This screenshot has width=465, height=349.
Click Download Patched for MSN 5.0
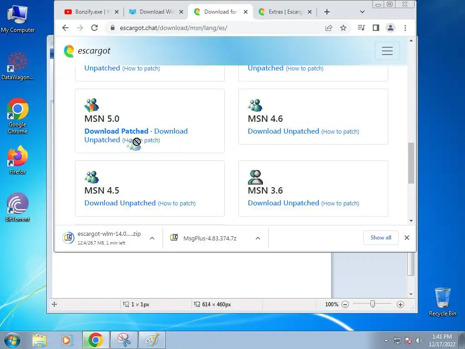[x=116, y=131]
